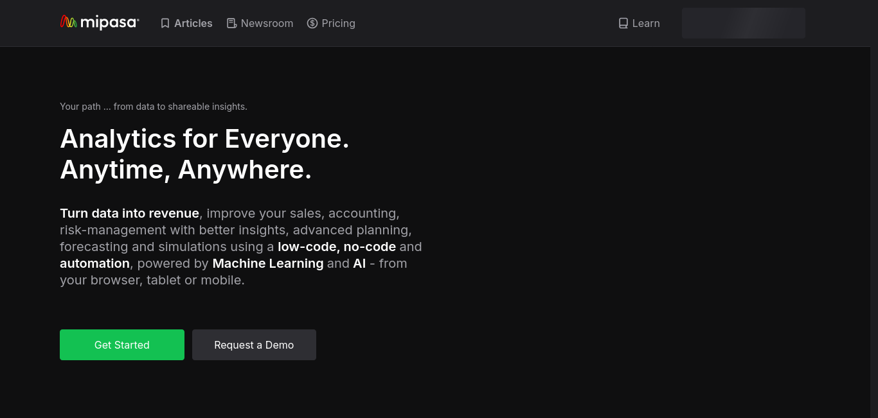Click the 'Turn data into revenue' text
Screen dimensions: 878x418
pyautogui.click(x=129, y=213)
